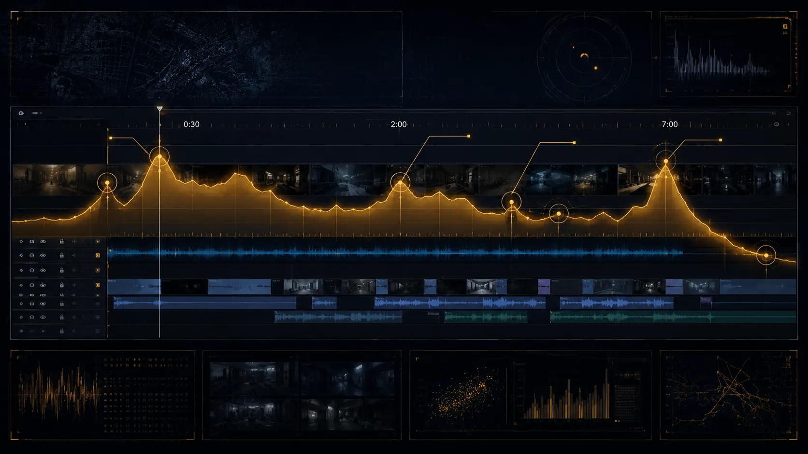
Task: Click the round solo icon on the topmost track row
Action: coord(32,241)
